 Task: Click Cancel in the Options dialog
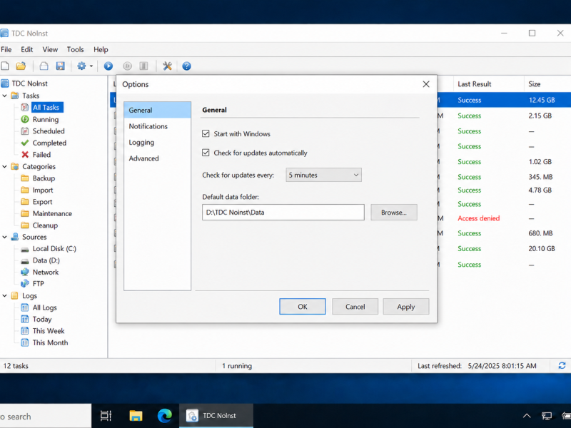coord(355,307)
